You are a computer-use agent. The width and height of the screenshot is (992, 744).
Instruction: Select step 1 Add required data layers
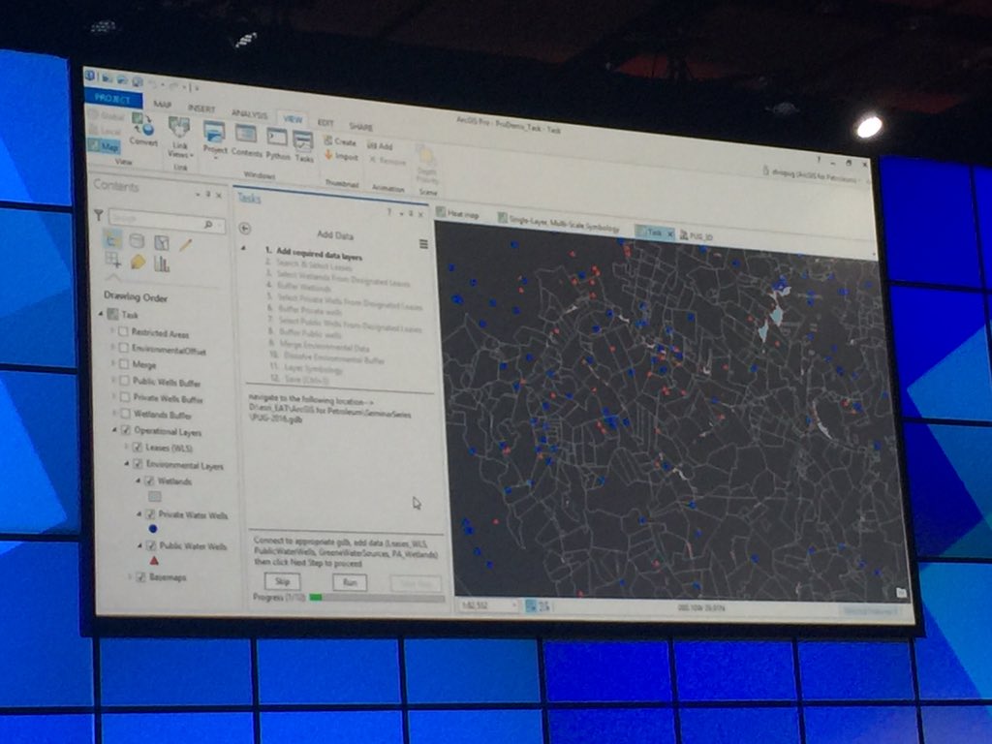pos(314,253)
